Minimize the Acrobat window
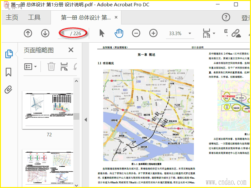251x188 pixels. coord(217,4)
